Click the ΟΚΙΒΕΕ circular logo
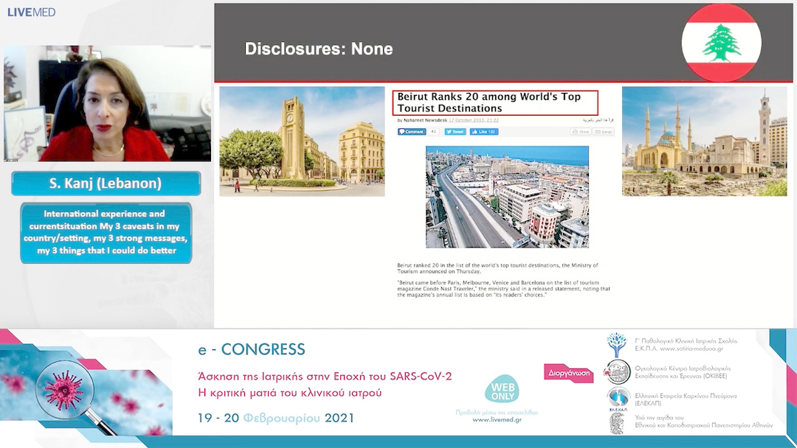797x448 pixels. (x=617, y=372)
